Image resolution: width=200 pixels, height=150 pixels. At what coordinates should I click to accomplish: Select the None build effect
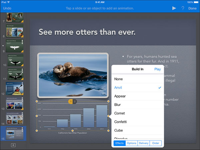138,79
